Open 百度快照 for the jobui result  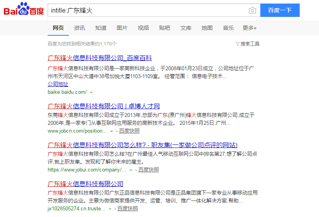pos(148,170)
